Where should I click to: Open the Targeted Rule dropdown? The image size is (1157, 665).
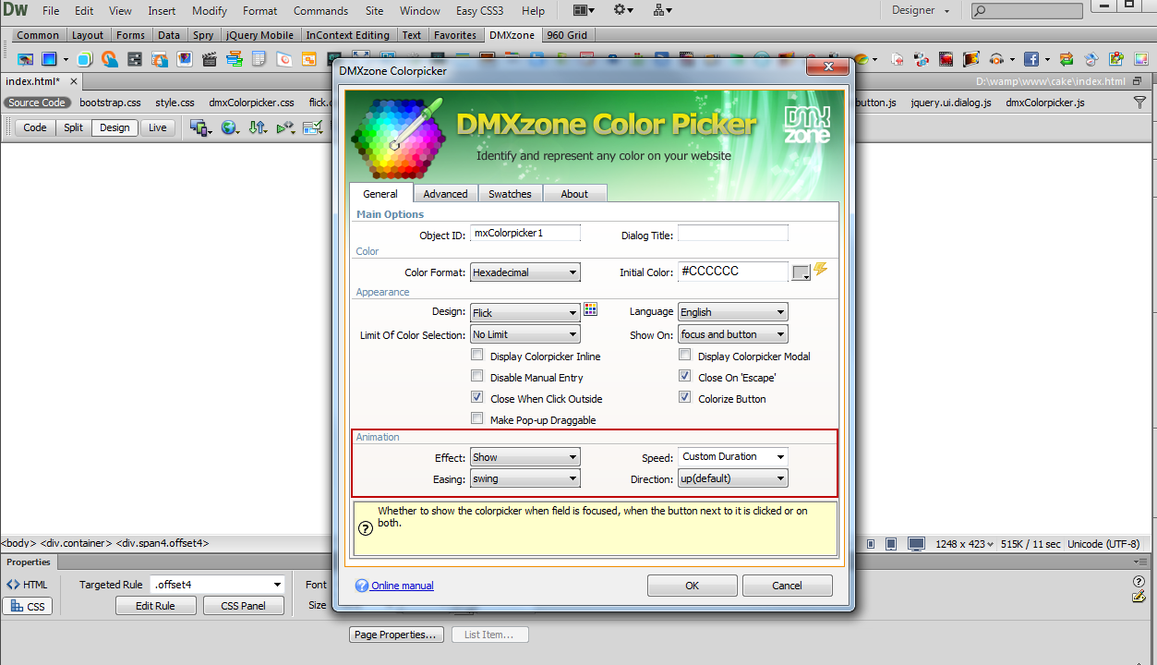tap(217, 585)
